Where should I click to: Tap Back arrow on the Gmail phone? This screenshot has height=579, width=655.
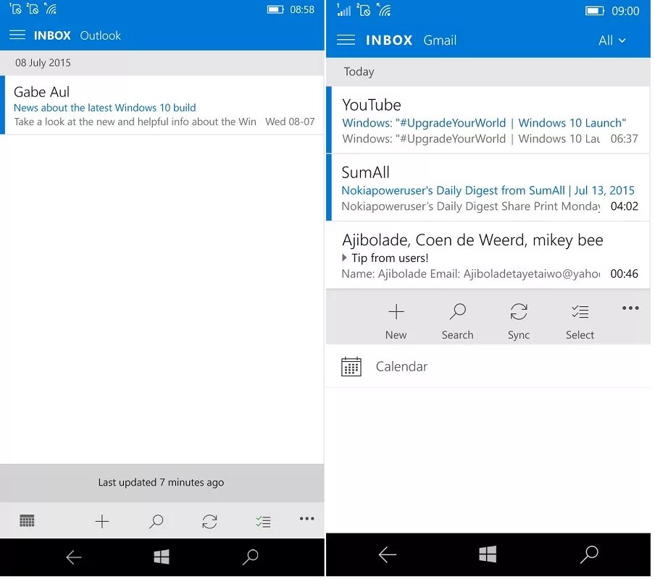tap(387, 554)
